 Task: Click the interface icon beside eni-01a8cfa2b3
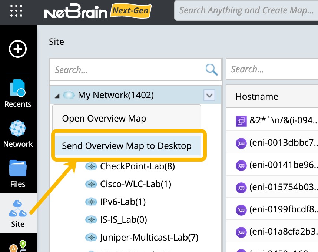pos(241,232)
